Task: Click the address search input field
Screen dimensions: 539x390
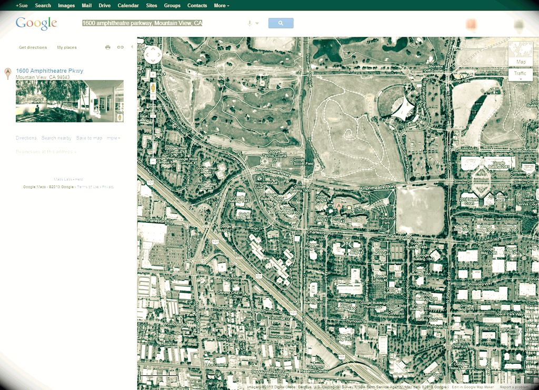Action: click(163, 23)
